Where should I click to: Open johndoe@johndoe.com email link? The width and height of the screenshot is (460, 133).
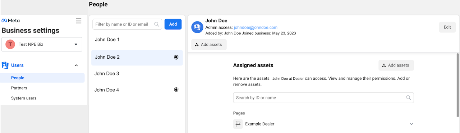[x=256, y=28]
